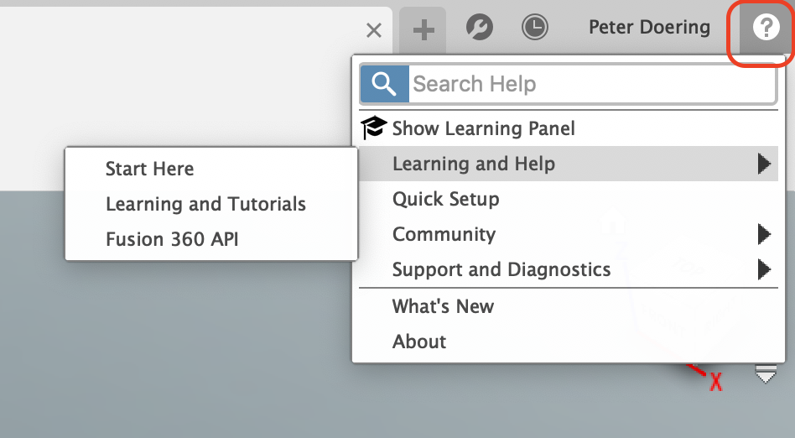Select Quick Setup menu item

point(569,199)
